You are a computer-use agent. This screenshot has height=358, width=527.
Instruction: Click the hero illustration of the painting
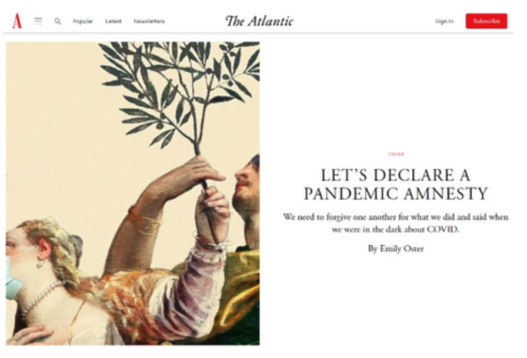(x=133, y=193)
